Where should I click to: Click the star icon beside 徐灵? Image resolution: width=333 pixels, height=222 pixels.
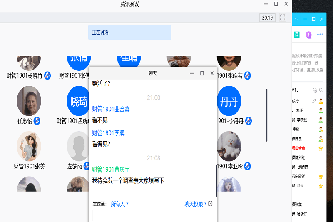click(x=321, y=186)
